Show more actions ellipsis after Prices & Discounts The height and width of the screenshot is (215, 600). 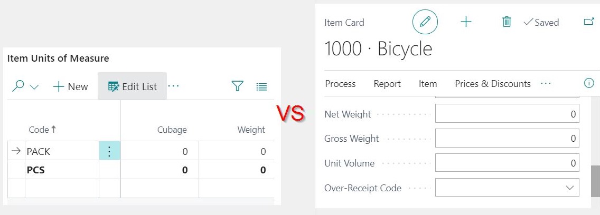[x=546, y=83]
